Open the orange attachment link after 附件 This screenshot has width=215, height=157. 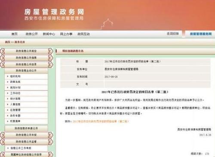(x=101, y=121)
